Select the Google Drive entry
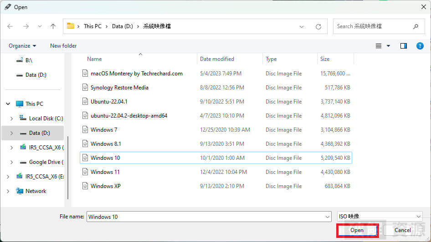Image resolution: width=431 pixels, height=242 pixels. pyautogui.click(x=46, y=162)
